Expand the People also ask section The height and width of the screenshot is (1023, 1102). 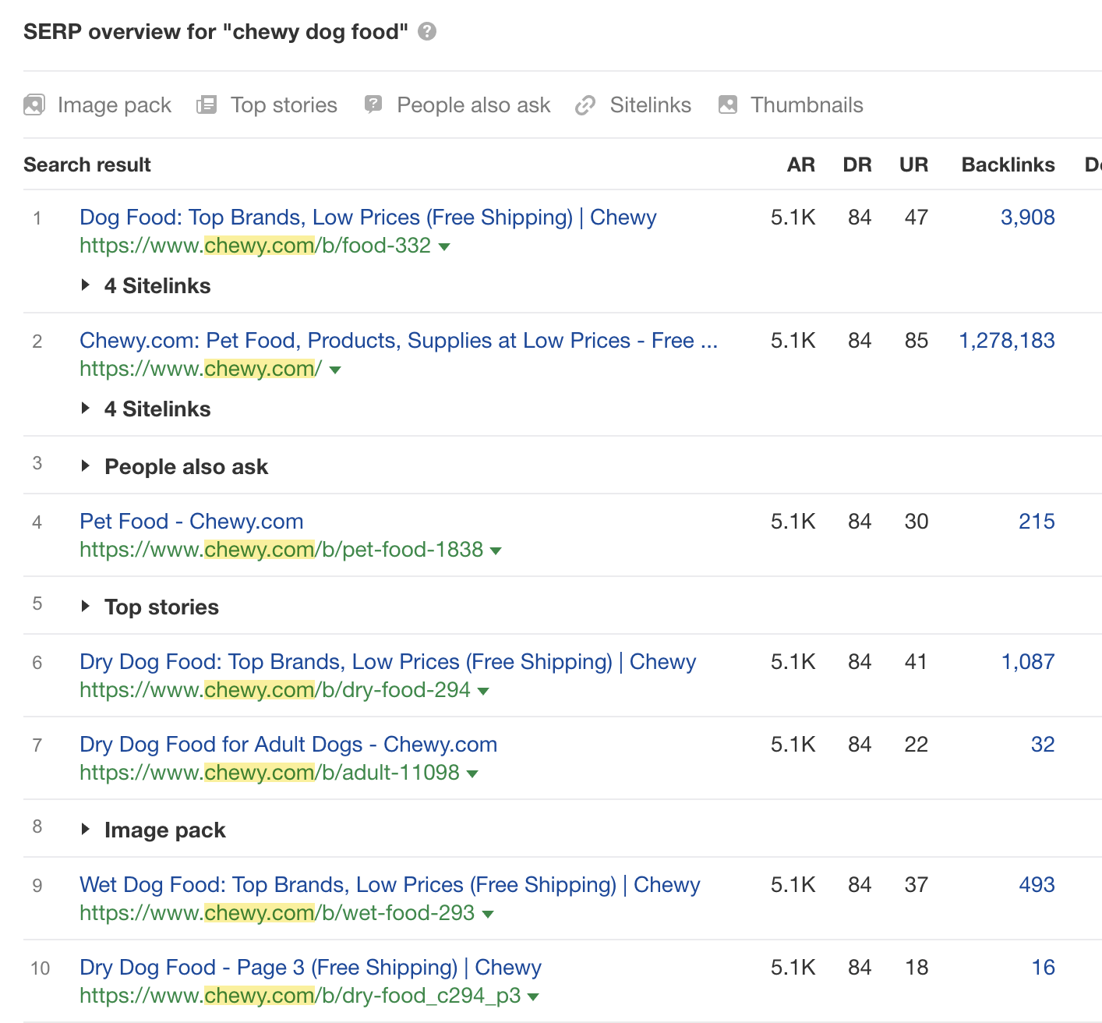(x=175, y=465)
